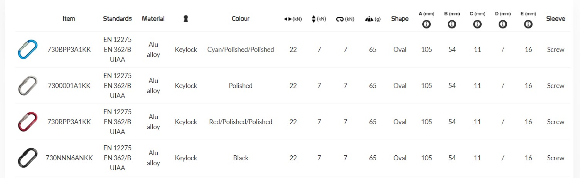This screenshot has width=580, height=178.
Task: Click the weight icon in header
Action: tap(368, 19)
